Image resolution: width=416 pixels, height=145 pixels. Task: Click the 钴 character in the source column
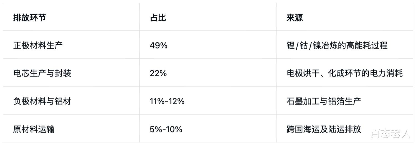[304, 45]
